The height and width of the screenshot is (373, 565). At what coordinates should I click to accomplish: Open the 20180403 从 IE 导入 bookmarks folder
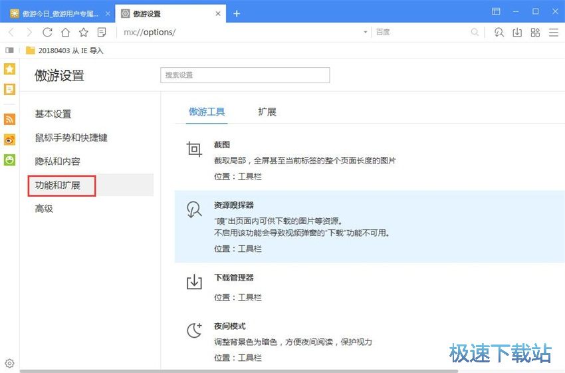pos(65,51)
